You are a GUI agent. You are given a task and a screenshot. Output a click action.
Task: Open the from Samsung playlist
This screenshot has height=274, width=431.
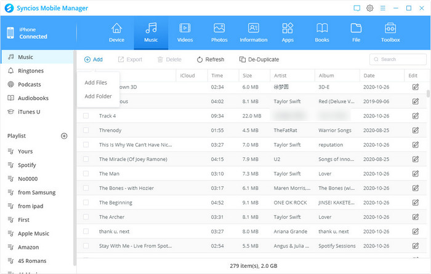38,192
